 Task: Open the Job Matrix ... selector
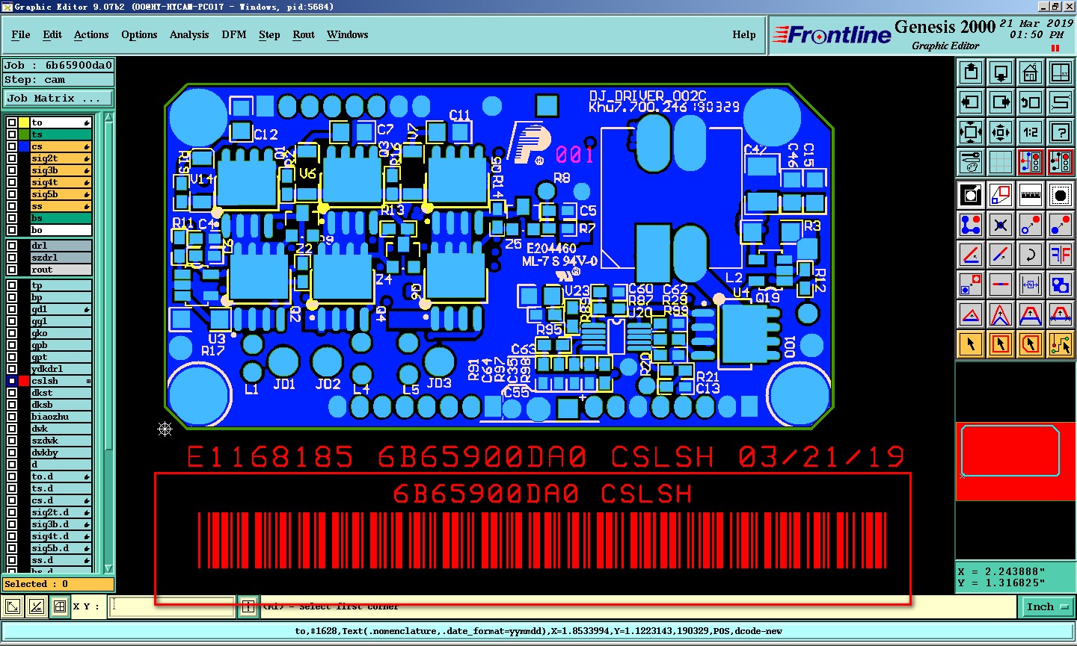(58, 99)
